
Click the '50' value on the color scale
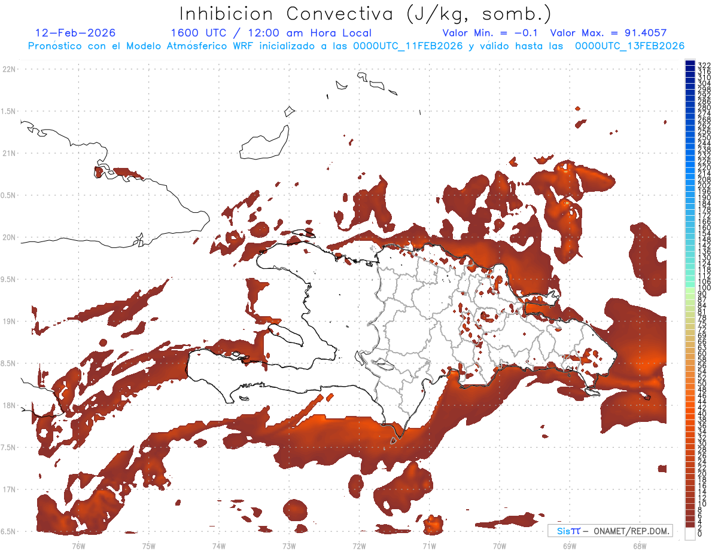click(x=702, y=383)
